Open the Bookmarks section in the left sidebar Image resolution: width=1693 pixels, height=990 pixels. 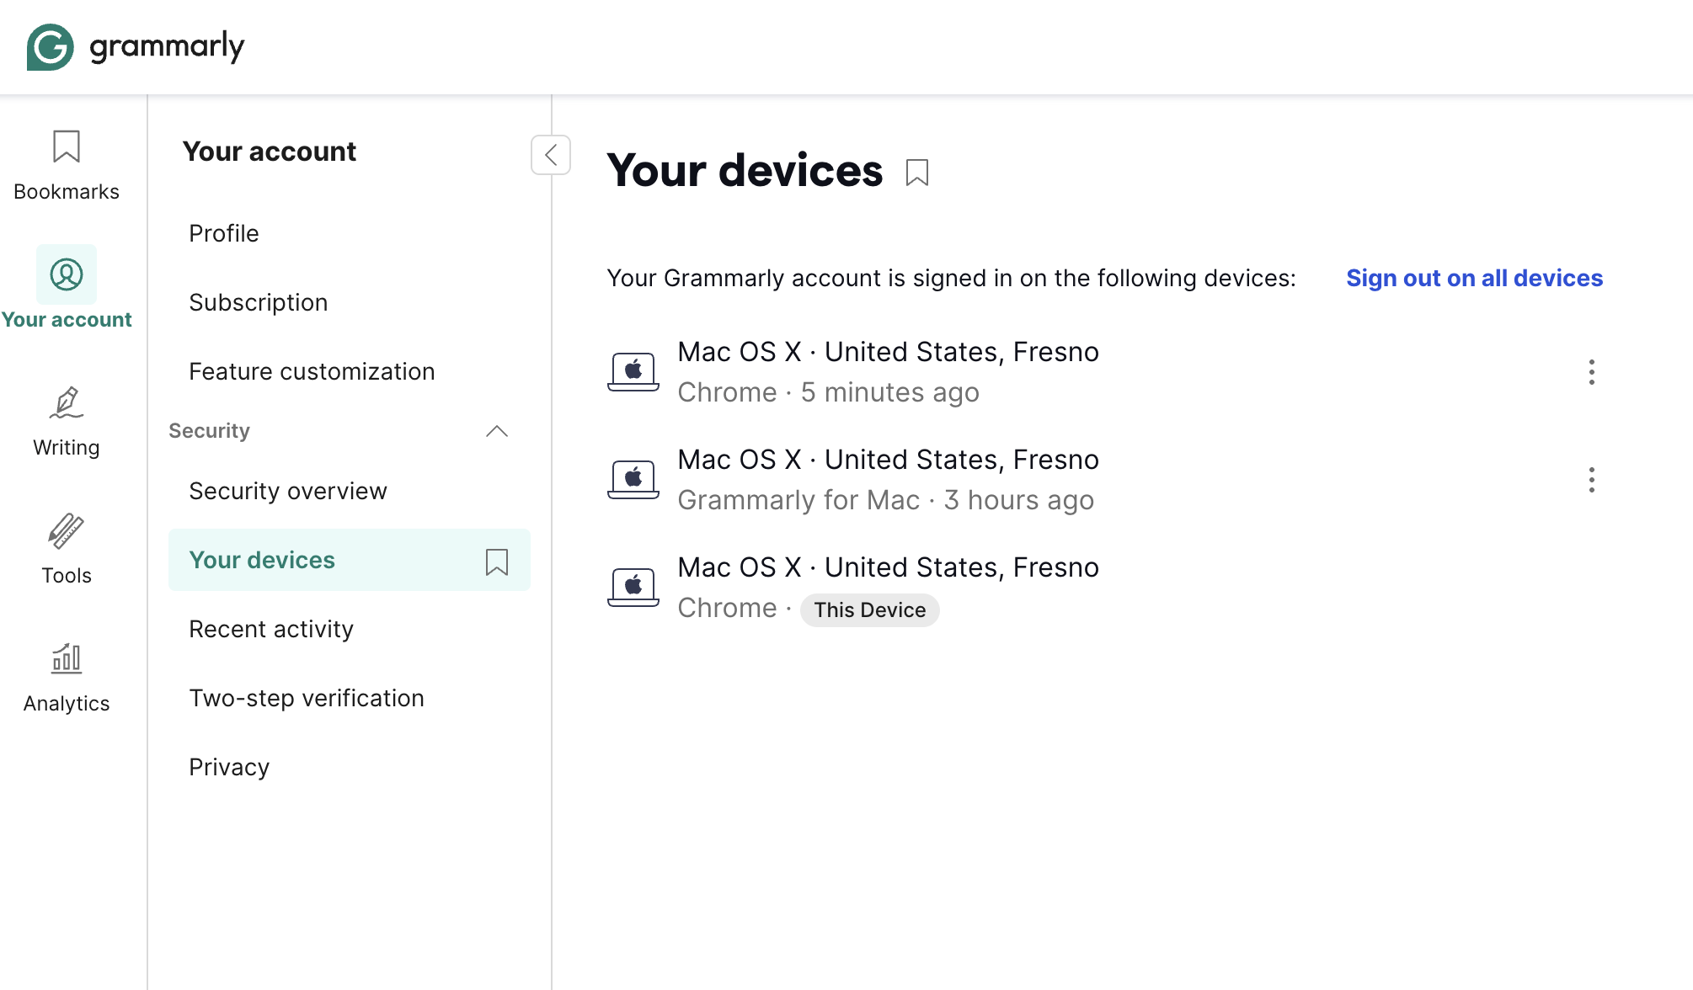tap(66, 164)
